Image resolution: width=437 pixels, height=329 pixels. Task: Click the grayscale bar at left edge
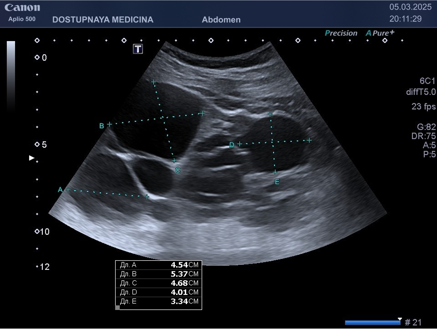[x=11, y=75]
